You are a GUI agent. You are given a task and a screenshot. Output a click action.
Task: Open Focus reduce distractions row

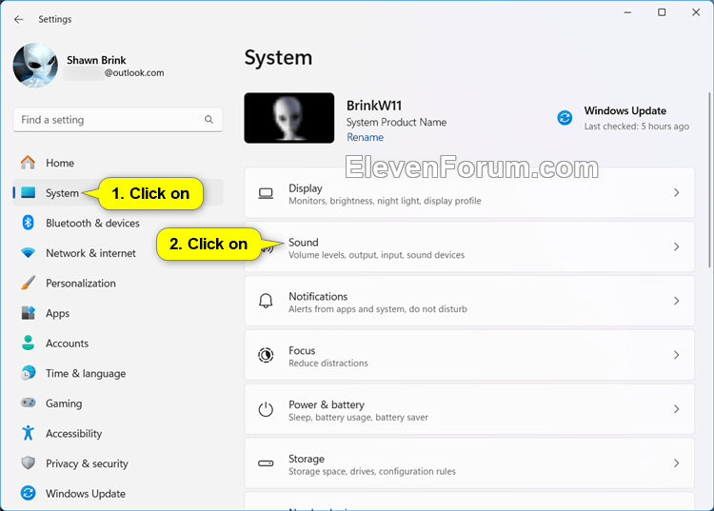469,355
